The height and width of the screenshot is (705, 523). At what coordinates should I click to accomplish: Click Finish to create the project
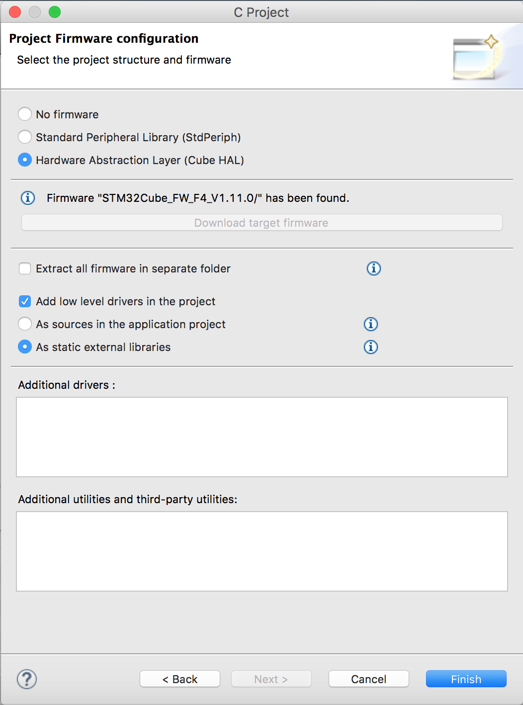point(466,679)
